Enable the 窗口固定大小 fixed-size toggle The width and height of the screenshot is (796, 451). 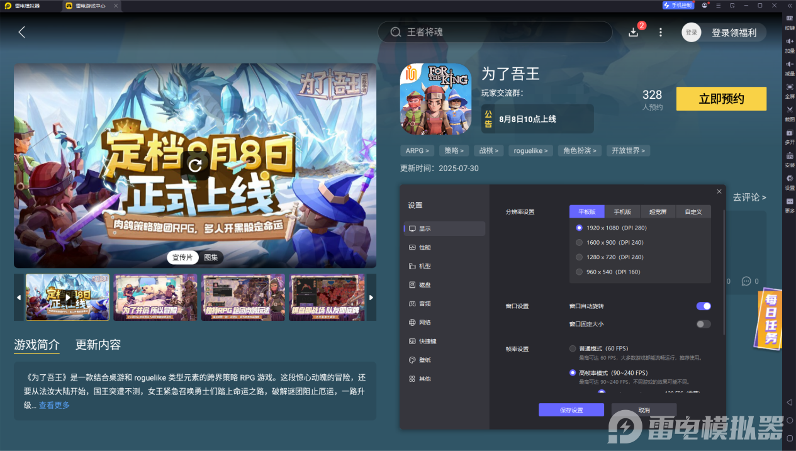(703, 324)
